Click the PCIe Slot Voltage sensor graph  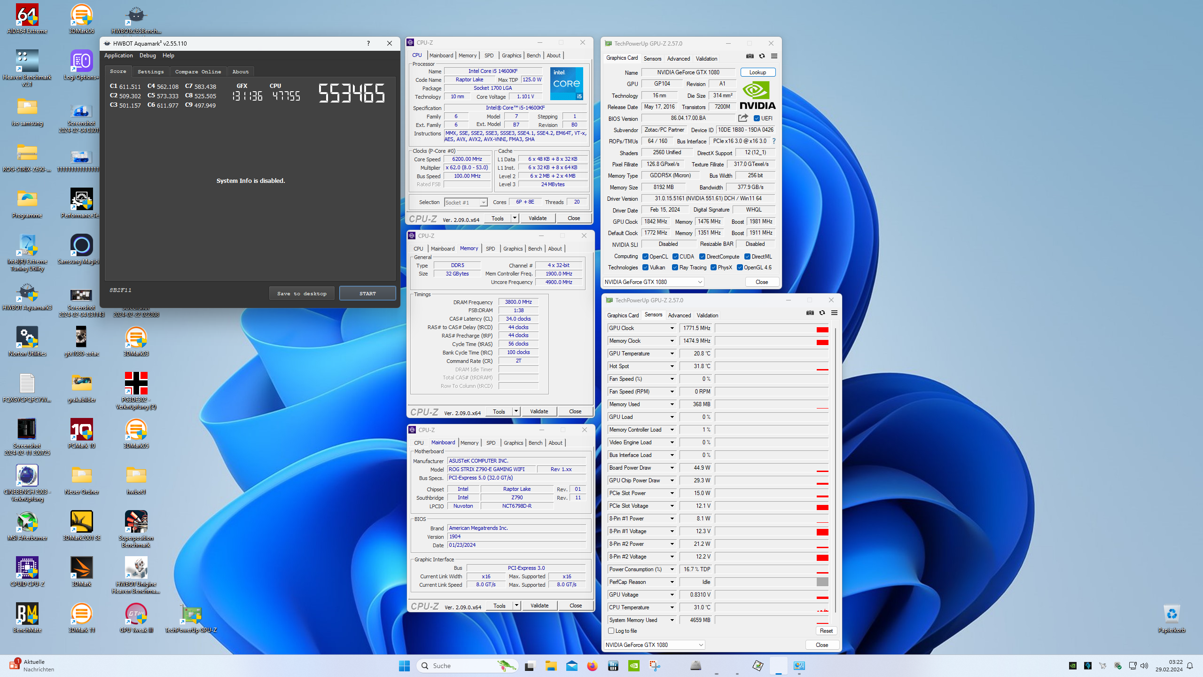pyautogui.click(x=772, y=506)
